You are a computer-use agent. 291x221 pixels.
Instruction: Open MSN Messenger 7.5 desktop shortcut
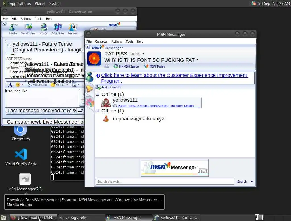tap(25, 184)
